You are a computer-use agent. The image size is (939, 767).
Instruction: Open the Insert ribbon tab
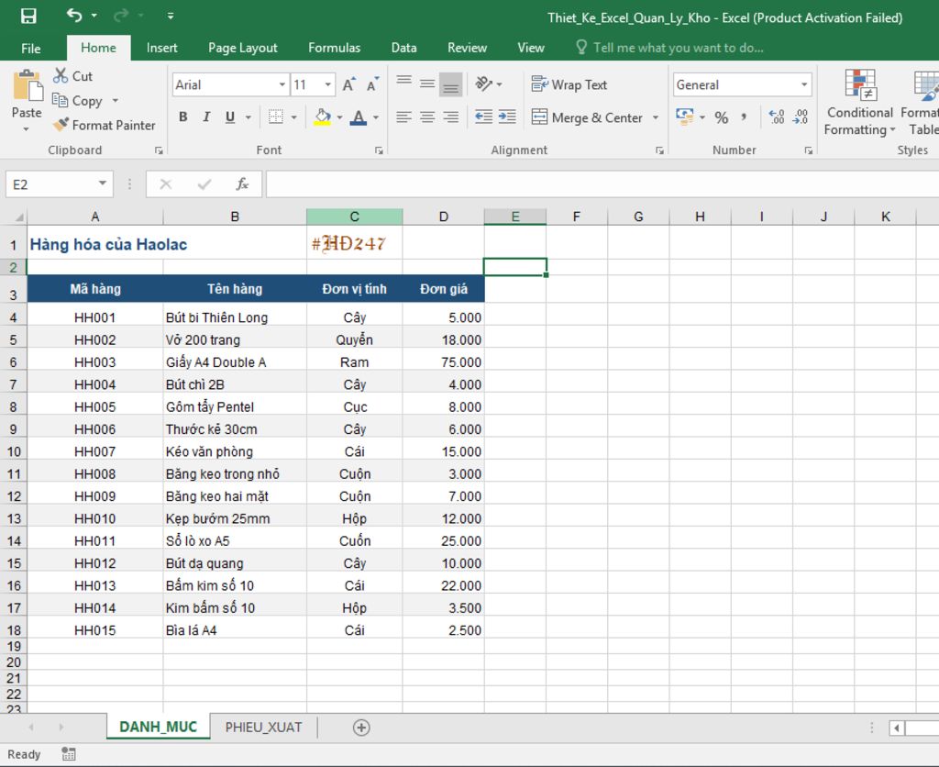[x=161, y=48]
